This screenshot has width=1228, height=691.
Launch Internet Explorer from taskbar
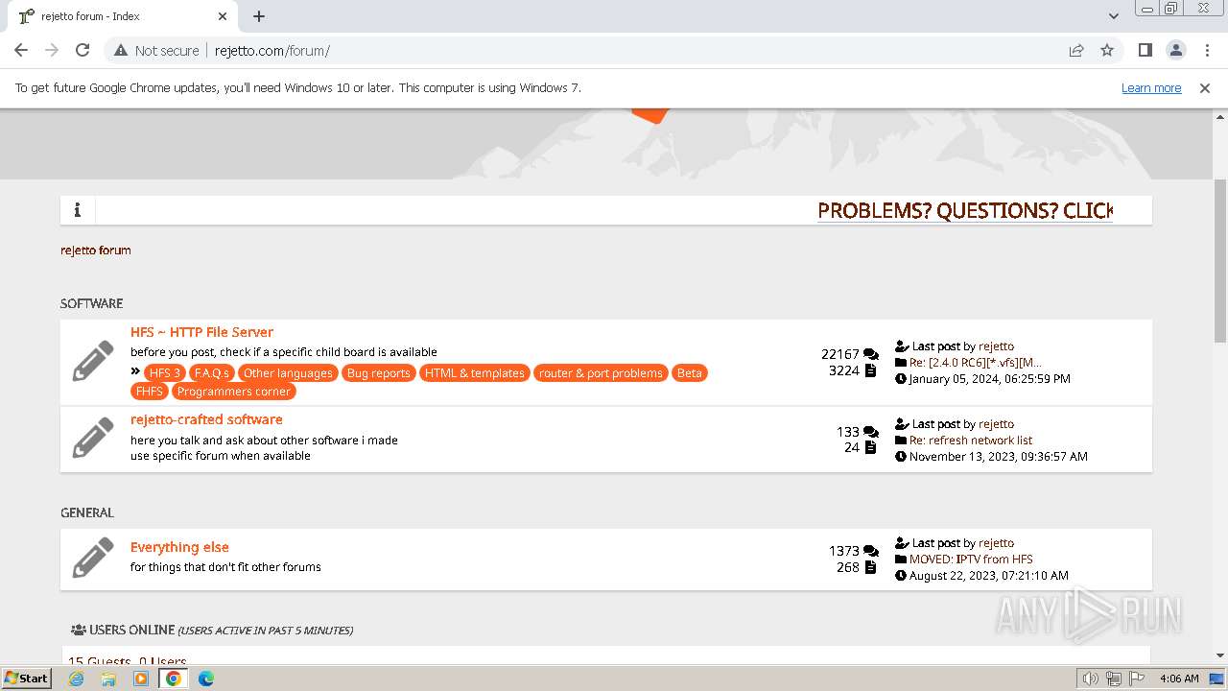pyautogui.click(x=76, y=679)
